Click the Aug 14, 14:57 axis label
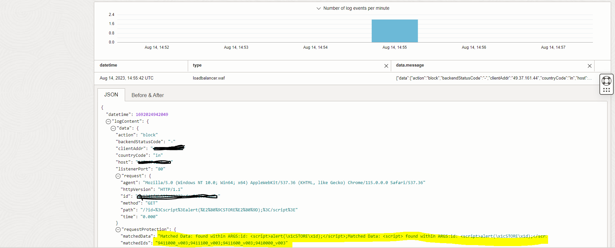615x248 pixels. coord(553,47)
